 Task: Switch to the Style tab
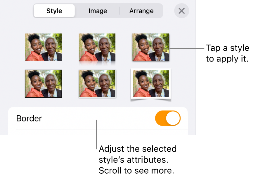pos(54,11)
